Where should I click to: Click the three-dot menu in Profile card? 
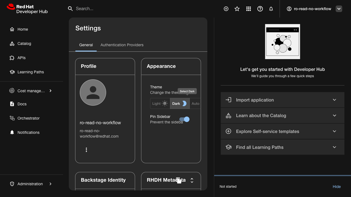(x=86, y=150)
